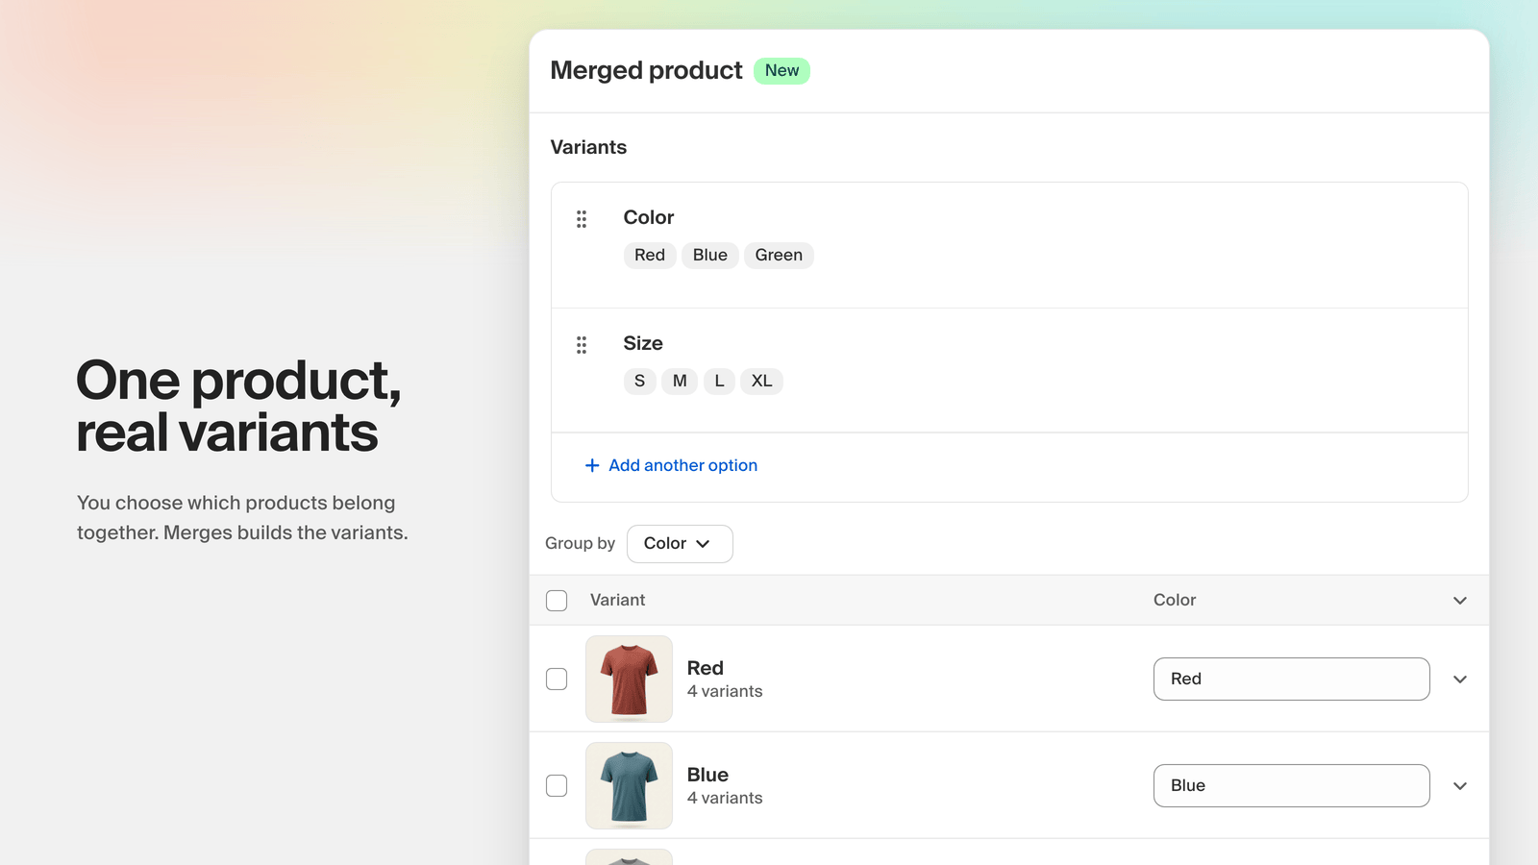Click '4 variants' under Blue
This screenshot has width=1538, height=865.
coord(725,798)
